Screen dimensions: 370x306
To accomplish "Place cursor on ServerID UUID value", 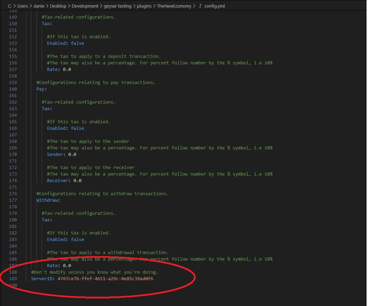I will (x=105, y=278).
